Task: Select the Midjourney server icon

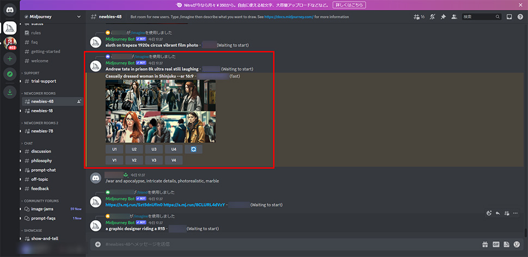Action: (x=10, y=28)
